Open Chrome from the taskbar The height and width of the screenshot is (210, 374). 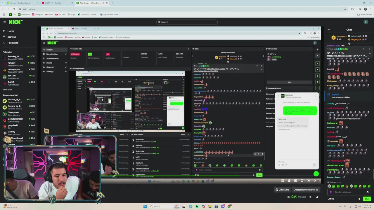pos(229,206)
